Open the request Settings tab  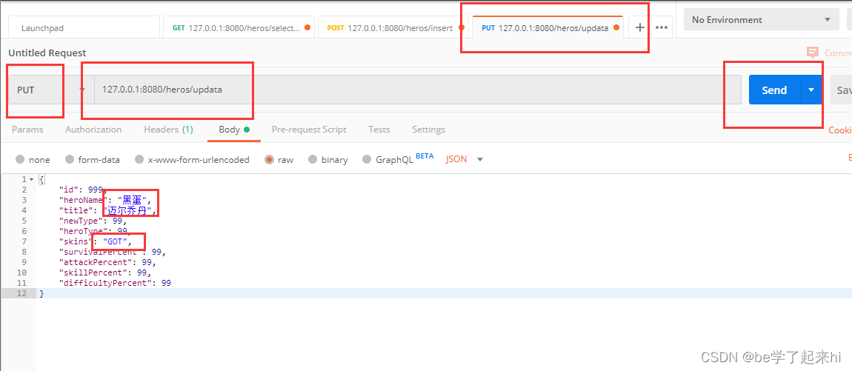(x=429, y=130)
